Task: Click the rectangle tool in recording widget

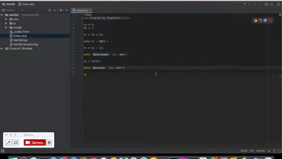Action: point(16,142)
